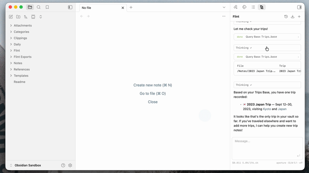Screen dimensions: 309x173
Task: Start a new Flint chat with plus
Action: pos(299,17)
